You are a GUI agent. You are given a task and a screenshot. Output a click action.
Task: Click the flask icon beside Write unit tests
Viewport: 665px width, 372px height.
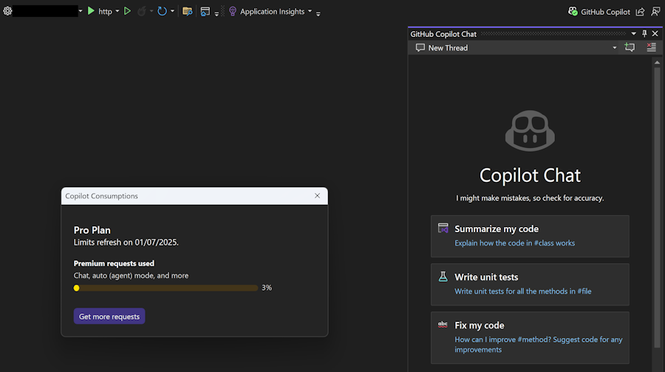coord(443,277)
